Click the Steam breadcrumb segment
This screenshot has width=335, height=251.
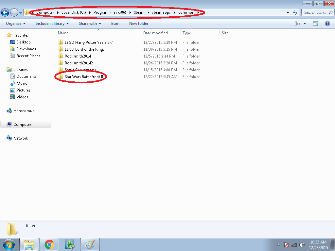click(139, 12)
